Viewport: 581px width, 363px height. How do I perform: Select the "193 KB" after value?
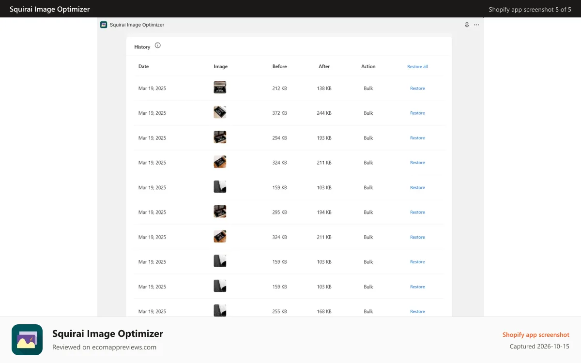point(324,138)
